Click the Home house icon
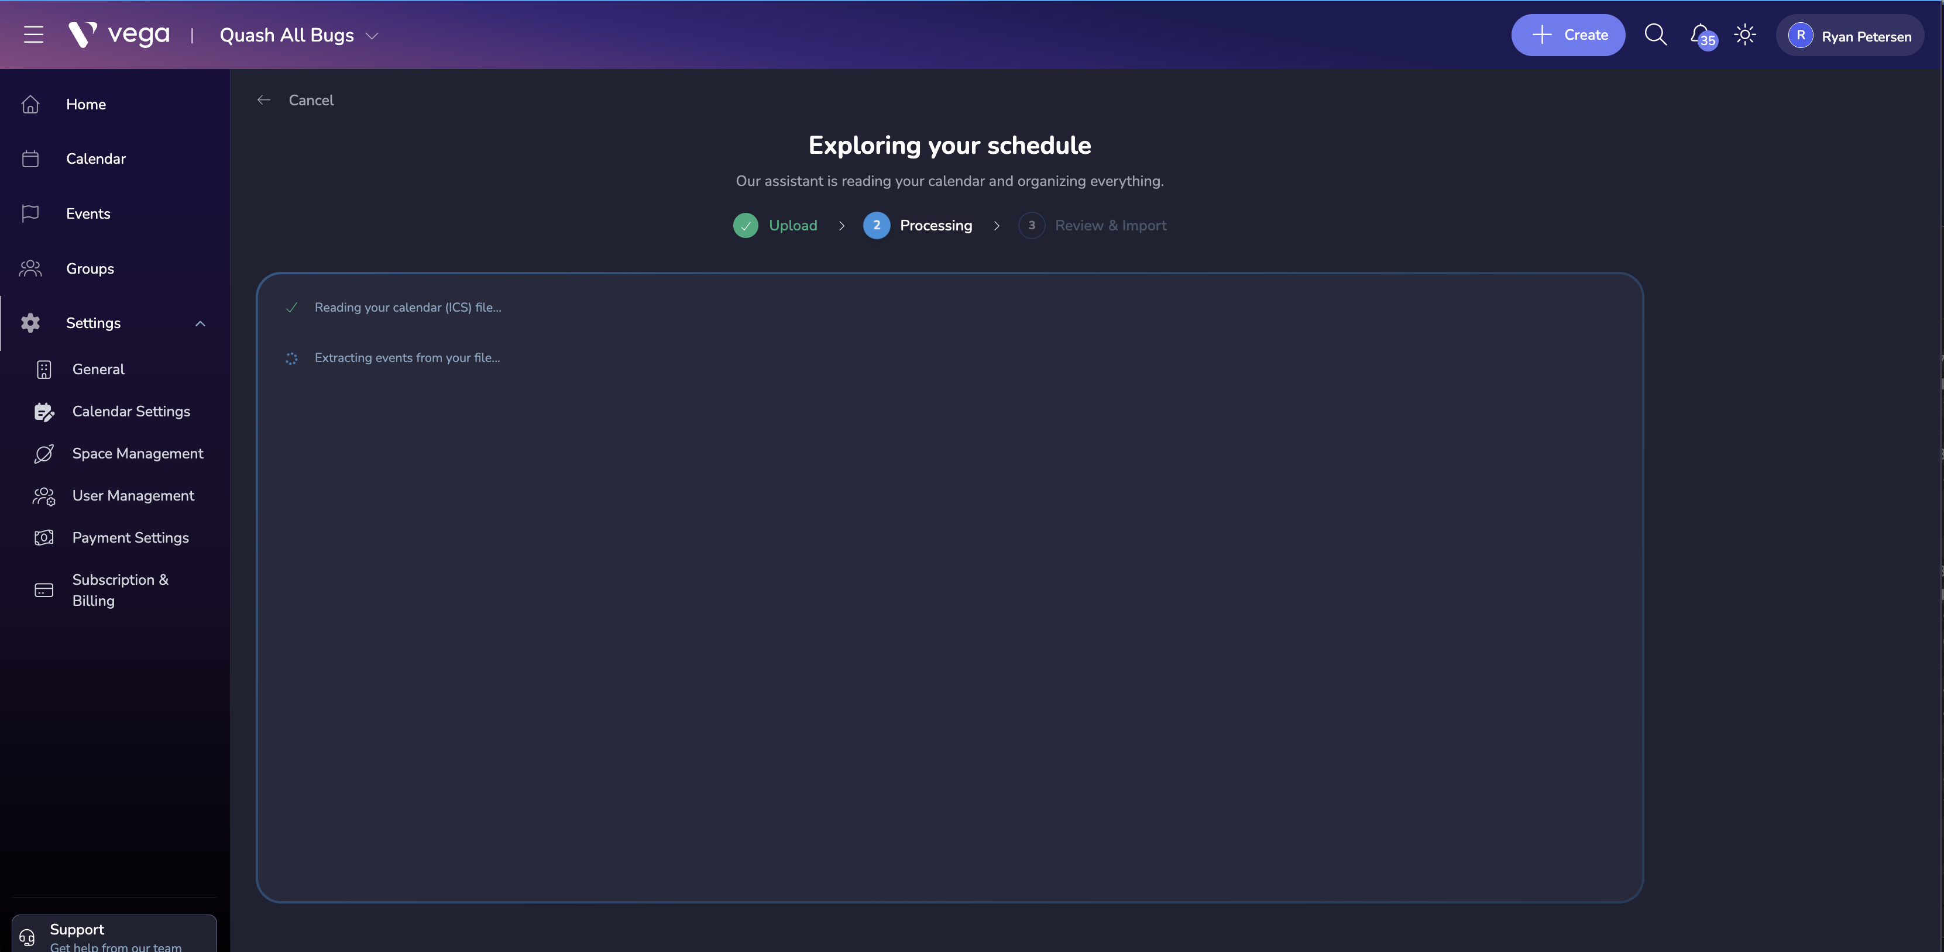This screenshot has height=952, width=1944. (x=30, y=104)
